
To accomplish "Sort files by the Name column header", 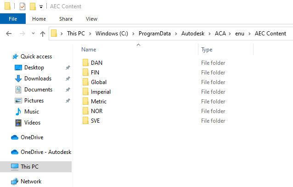I will tap(89, 50).
